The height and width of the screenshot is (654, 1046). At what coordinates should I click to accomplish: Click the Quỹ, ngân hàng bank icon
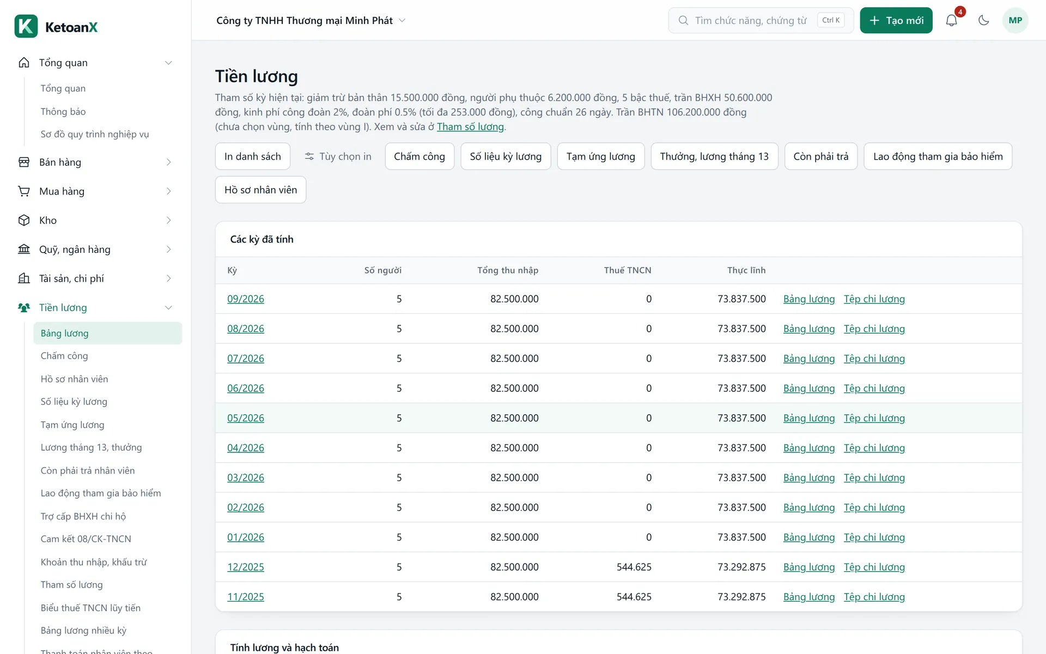click(x=24, y=249)
